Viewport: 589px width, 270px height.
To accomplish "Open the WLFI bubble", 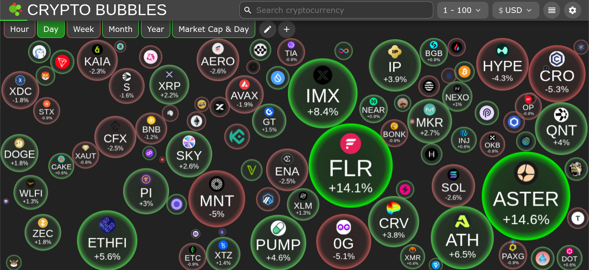I will 31,192.
